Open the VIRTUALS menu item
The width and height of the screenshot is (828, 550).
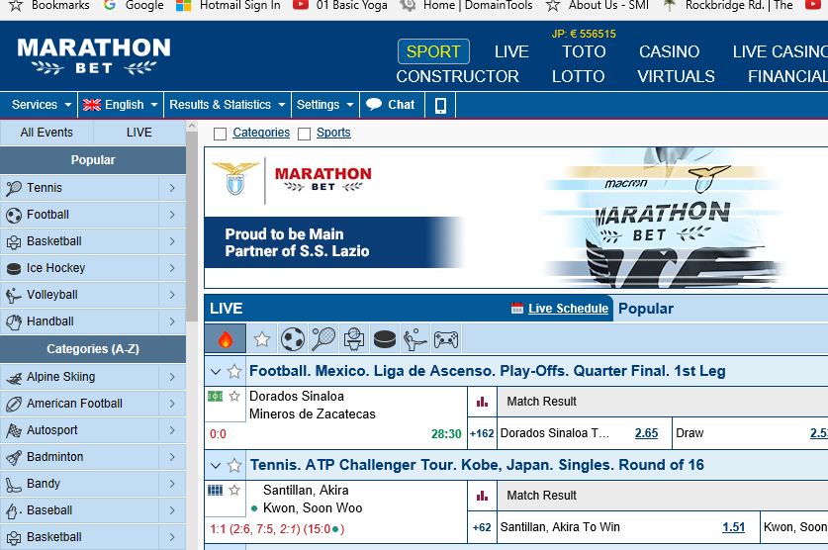[x=676, y=76]
